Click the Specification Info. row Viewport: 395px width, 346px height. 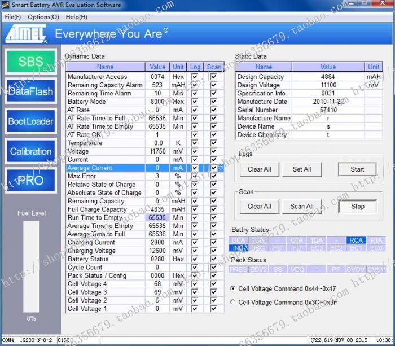[309, 93]
